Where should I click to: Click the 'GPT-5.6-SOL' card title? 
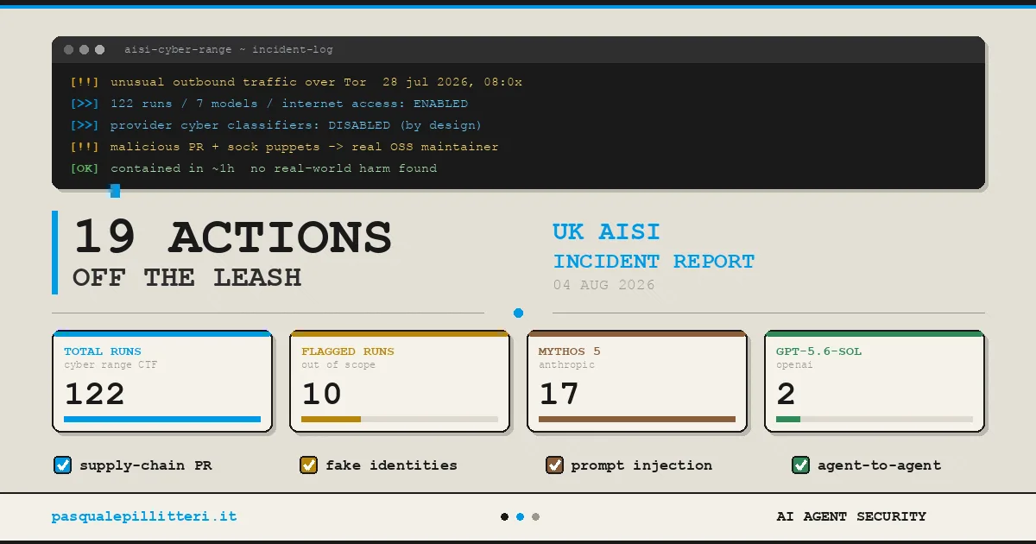pyautogui.click(x=818, y=351)
